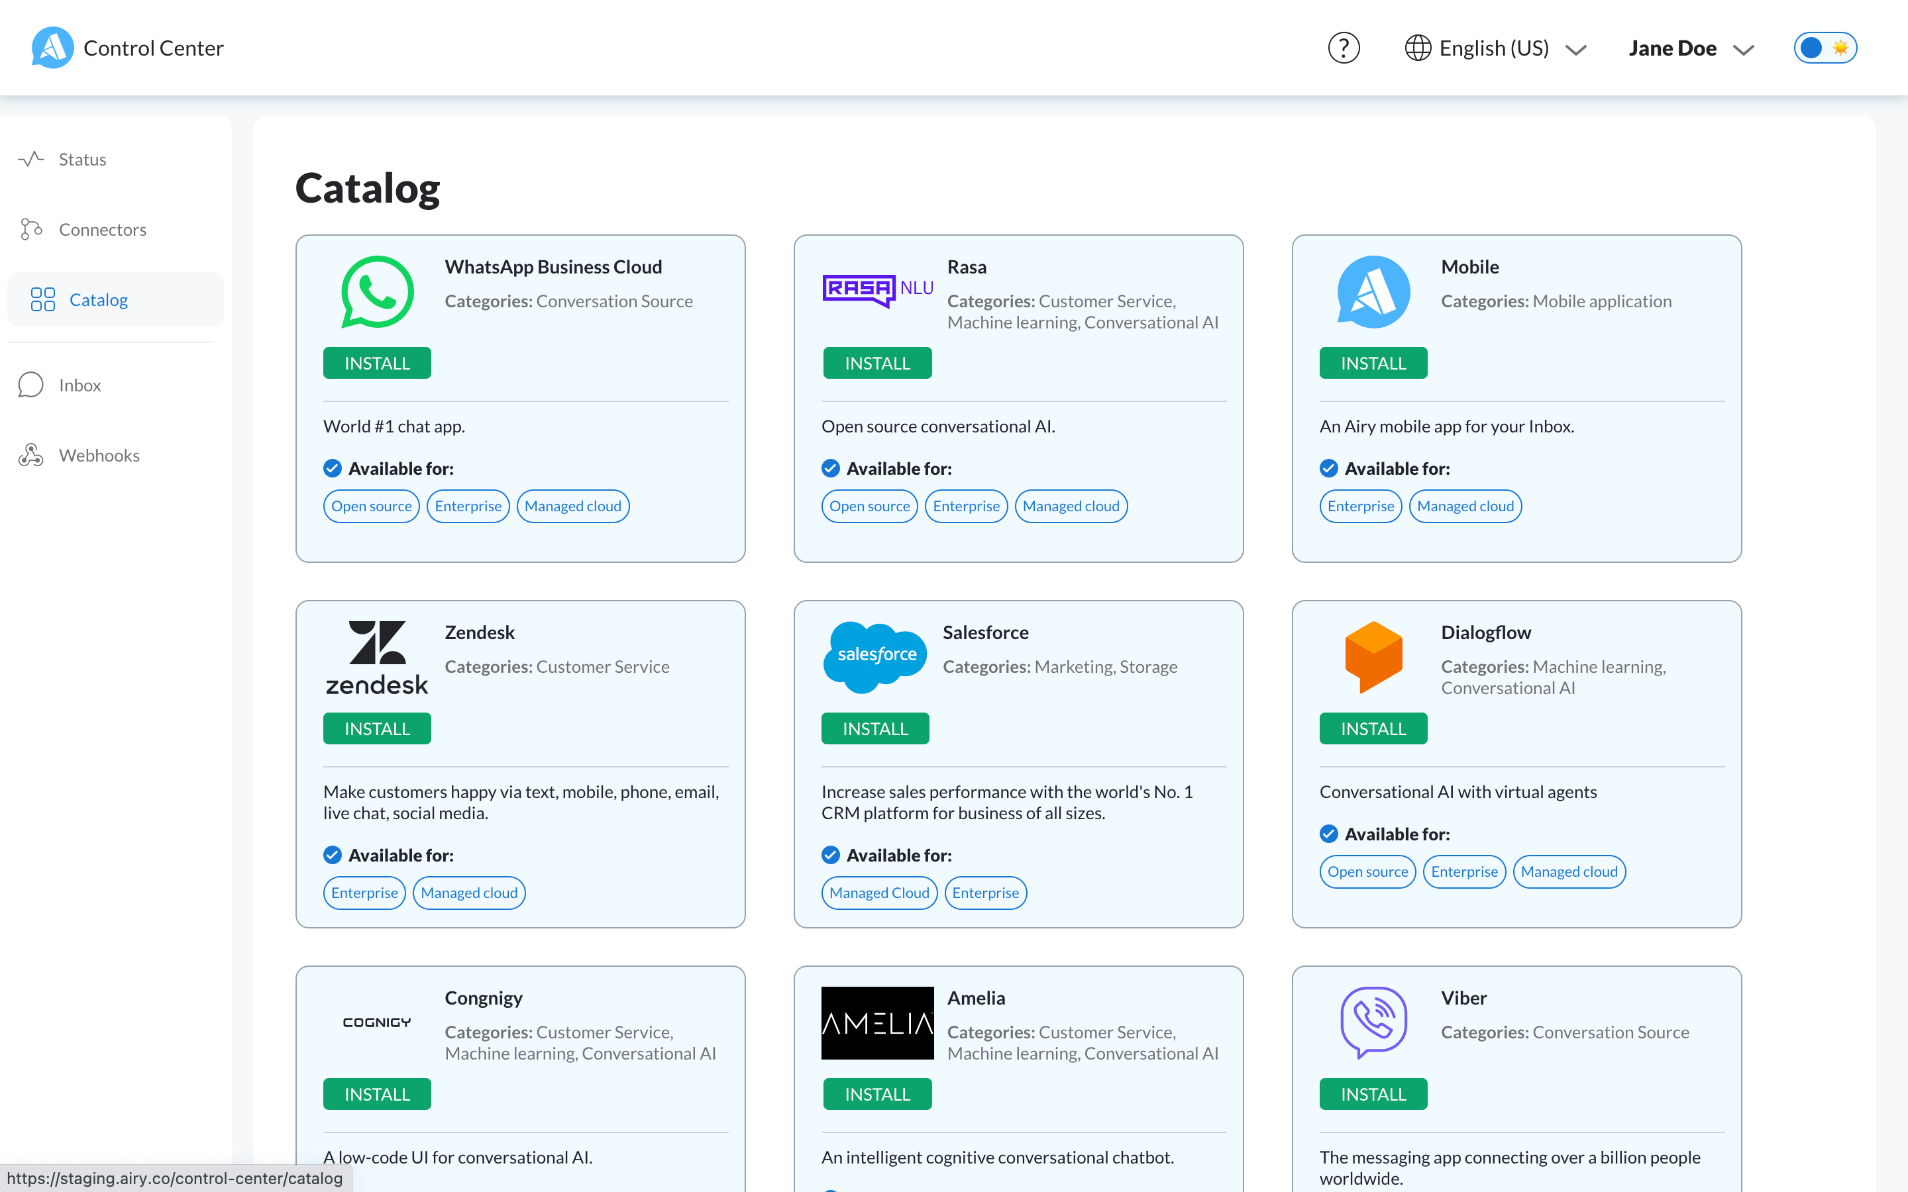Click the Airy logo in header

point(52,48)
